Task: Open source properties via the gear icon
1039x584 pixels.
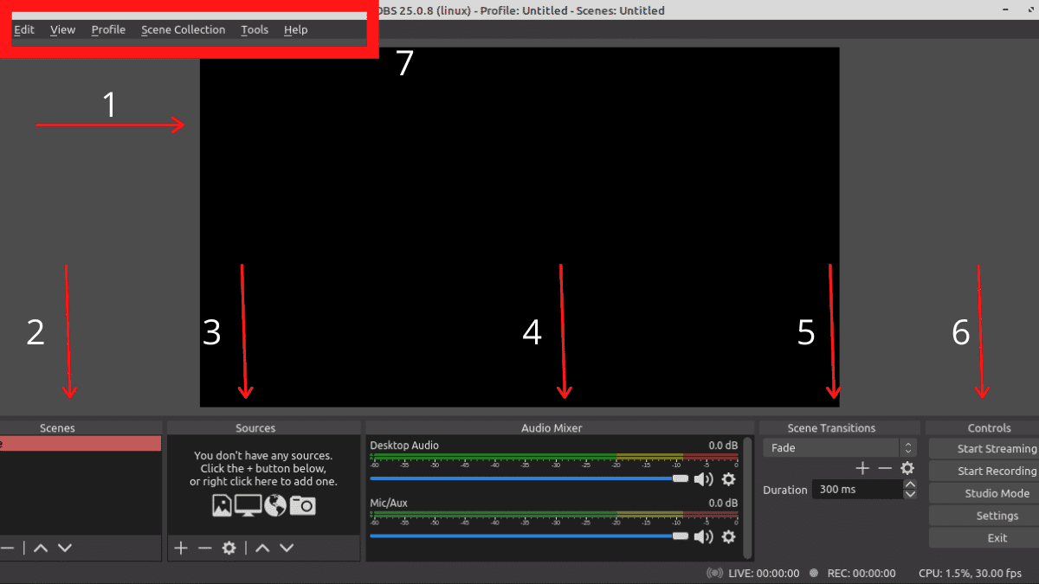Action: (228, 547)
